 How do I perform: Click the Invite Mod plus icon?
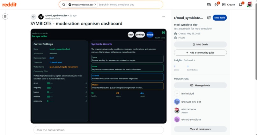tap(177, 93)
